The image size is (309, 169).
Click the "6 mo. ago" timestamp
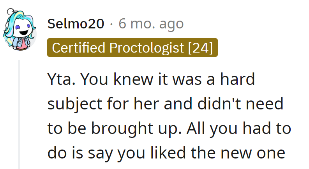pos(151,24)
